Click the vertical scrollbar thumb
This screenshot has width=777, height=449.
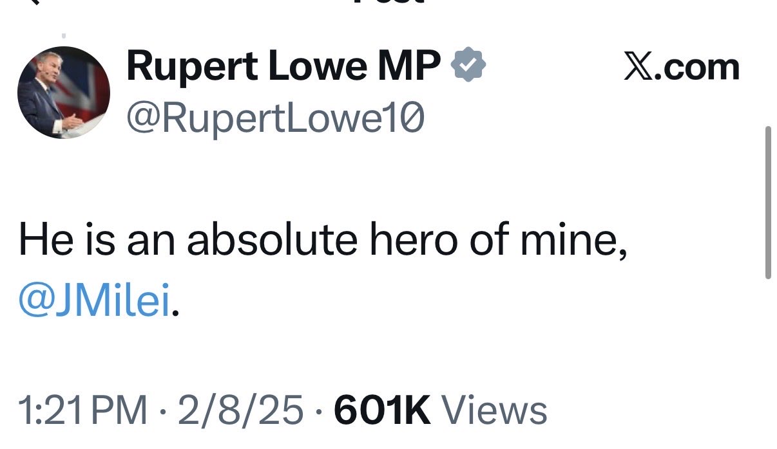767,203
